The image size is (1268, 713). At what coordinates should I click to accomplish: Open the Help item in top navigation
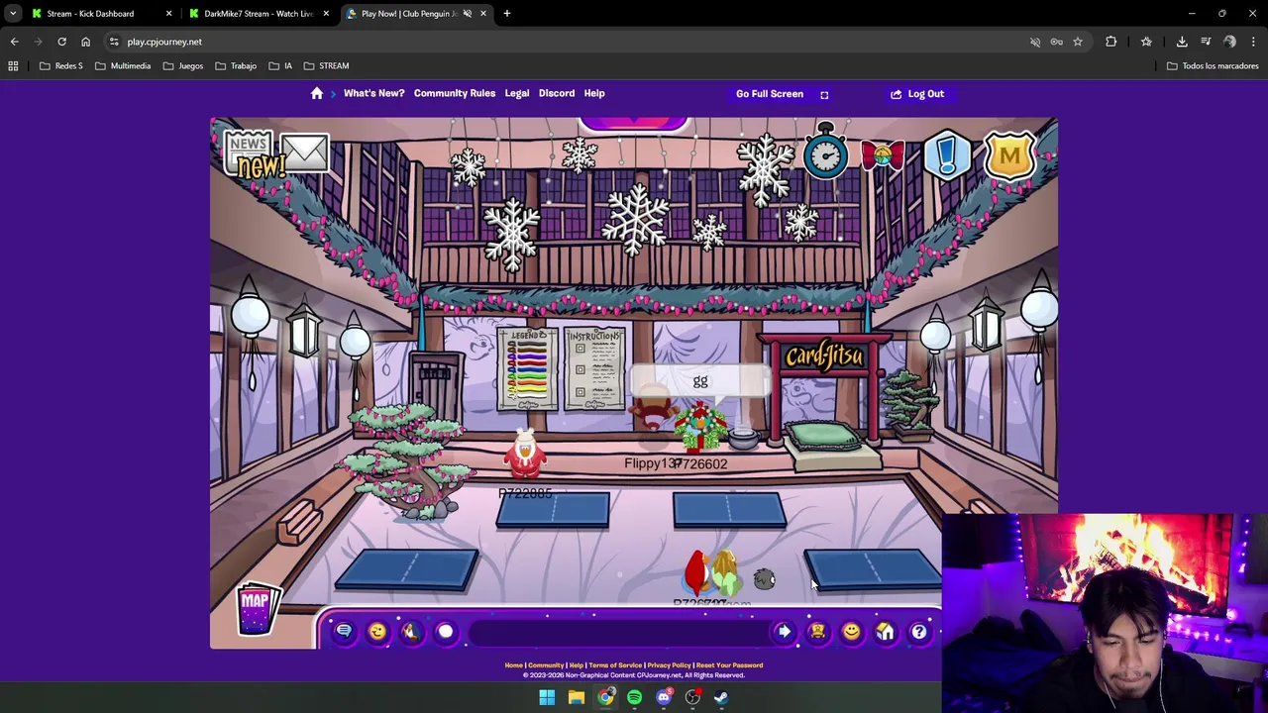pyautogui.click(x=594, y=93)
